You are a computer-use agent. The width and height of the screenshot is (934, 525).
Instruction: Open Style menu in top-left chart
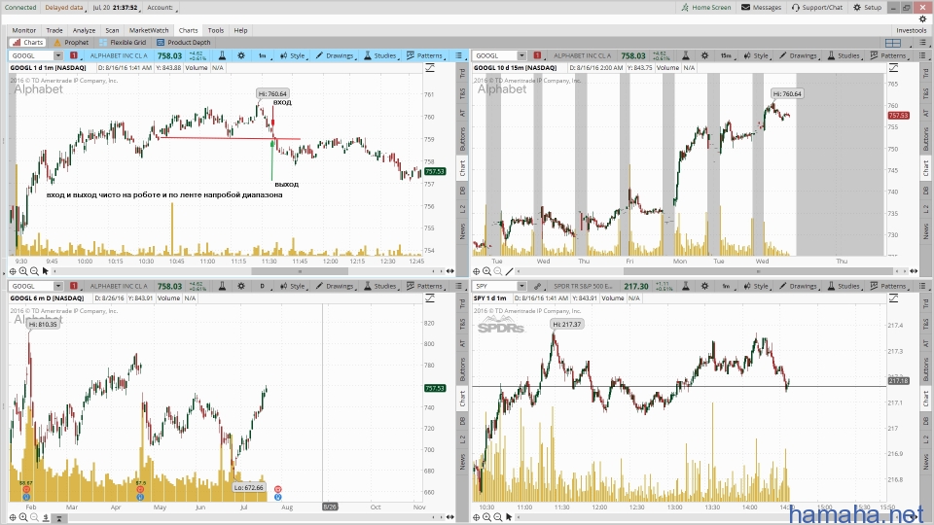tap(293, 55)
